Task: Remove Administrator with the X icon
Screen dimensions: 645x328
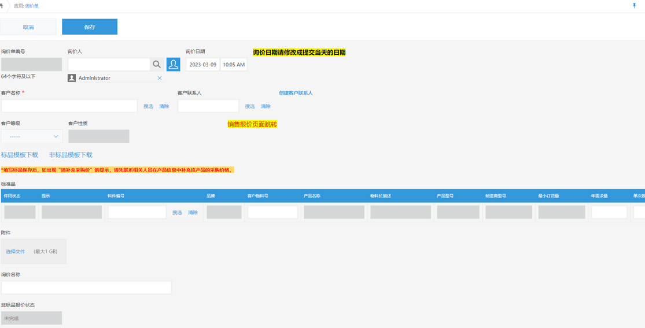Action: pyautogui.click(x=160, y=78)
